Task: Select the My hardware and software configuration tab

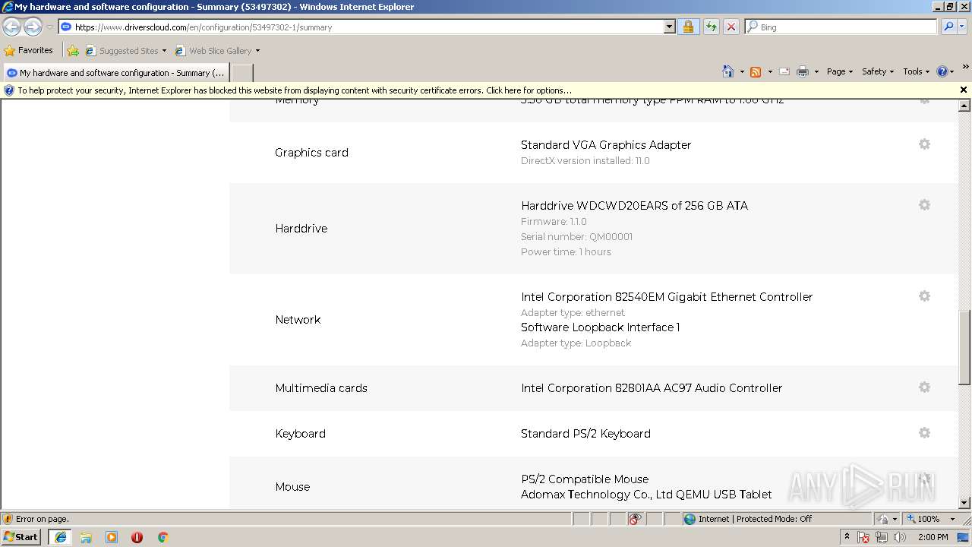Action: (116, 73)
